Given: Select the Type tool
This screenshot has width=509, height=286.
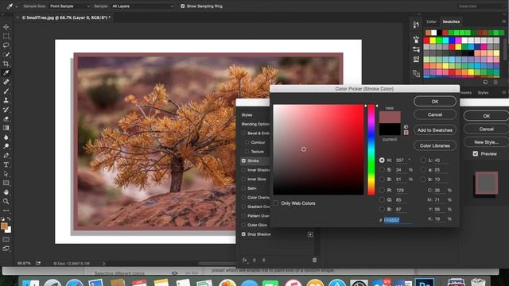Looking at the screenshot, I should 6,164.
